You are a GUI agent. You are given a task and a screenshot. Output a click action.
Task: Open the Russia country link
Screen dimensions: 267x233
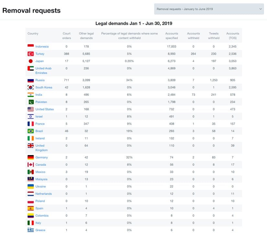point(40,80)
